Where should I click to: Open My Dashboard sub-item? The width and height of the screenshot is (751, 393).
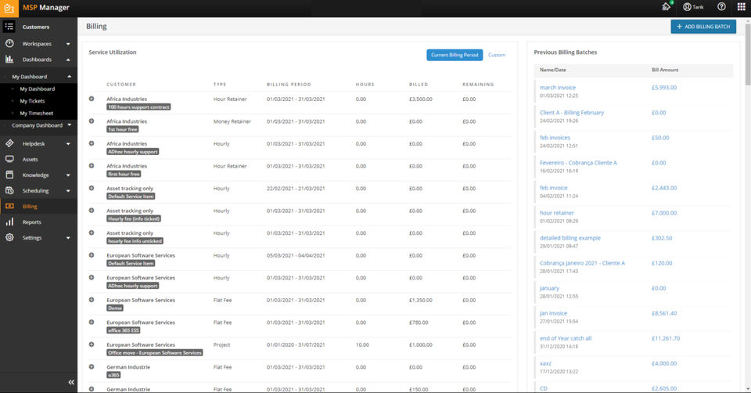38,88
